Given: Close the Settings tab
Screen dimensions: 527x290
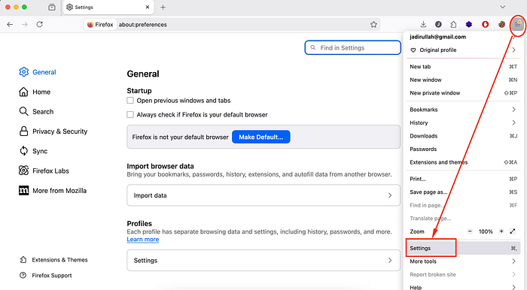Looking at the screenshot, I should (148, 7).
